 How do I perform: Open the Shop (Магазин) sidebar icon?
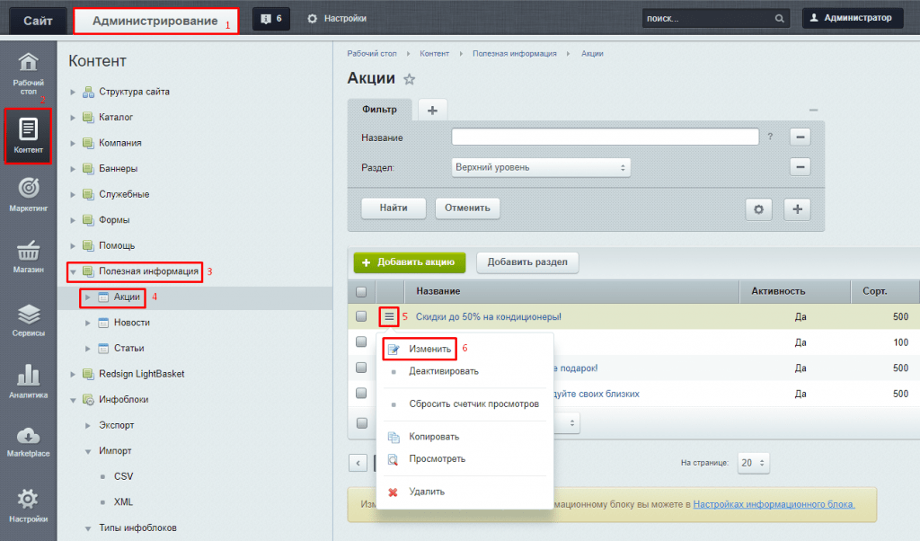28,257
